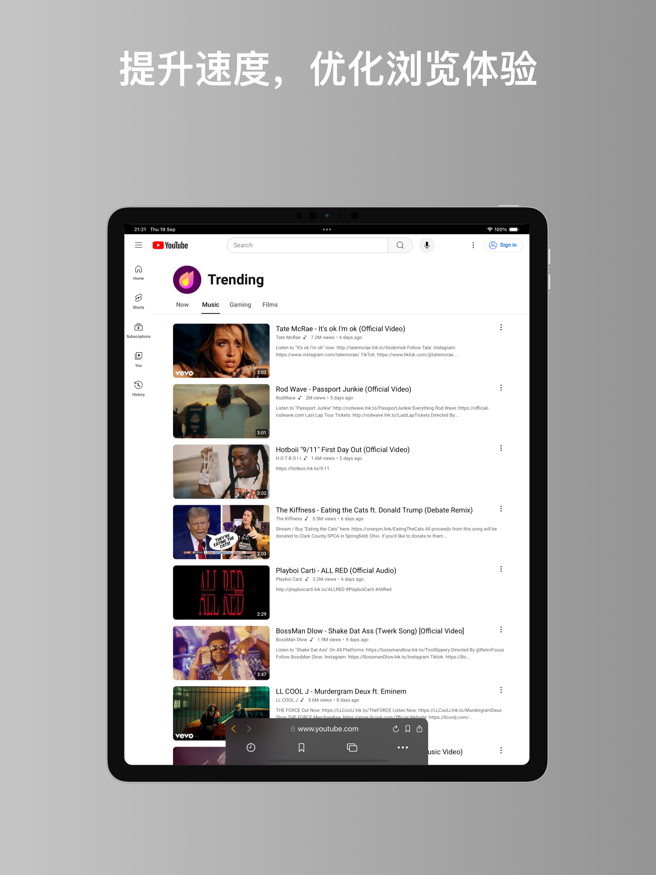Go back with browser back arrow
The image size is (656, 875).
click(234, 729)
